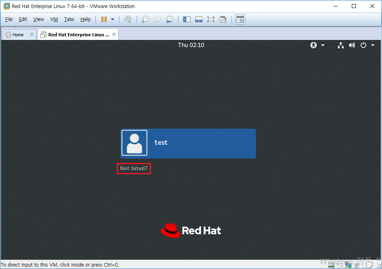Viewport: 382px width, 269px height.
Task: Close the VMware Workstation window
Action: [x=372, y=6]
